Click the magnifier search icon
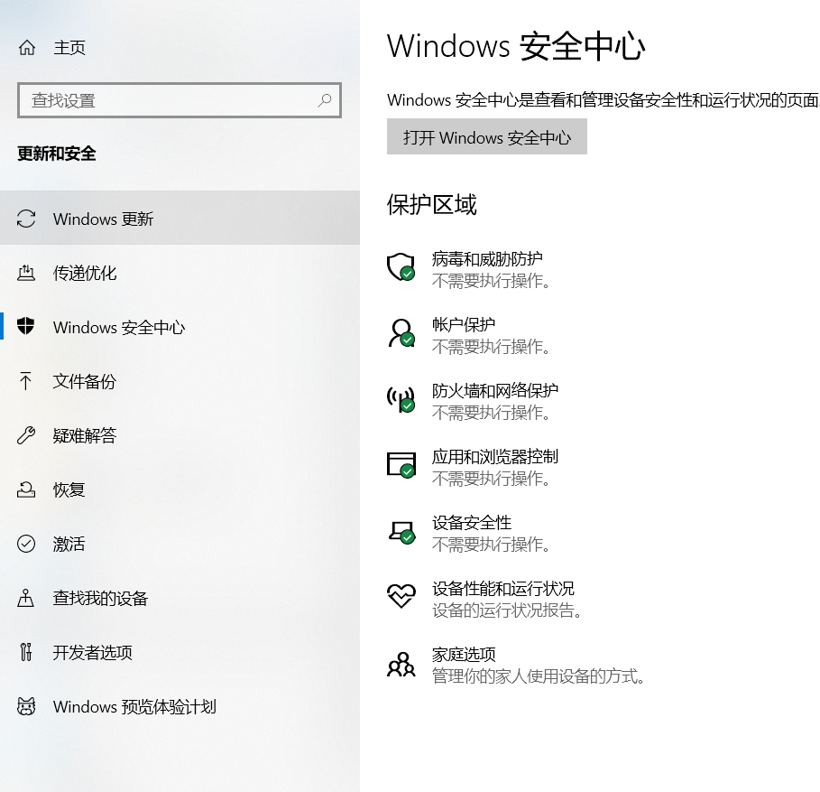 [324, 100]
